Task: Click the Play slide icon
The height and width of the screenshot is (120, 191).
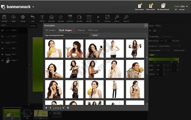Action: tap(89, 17)
